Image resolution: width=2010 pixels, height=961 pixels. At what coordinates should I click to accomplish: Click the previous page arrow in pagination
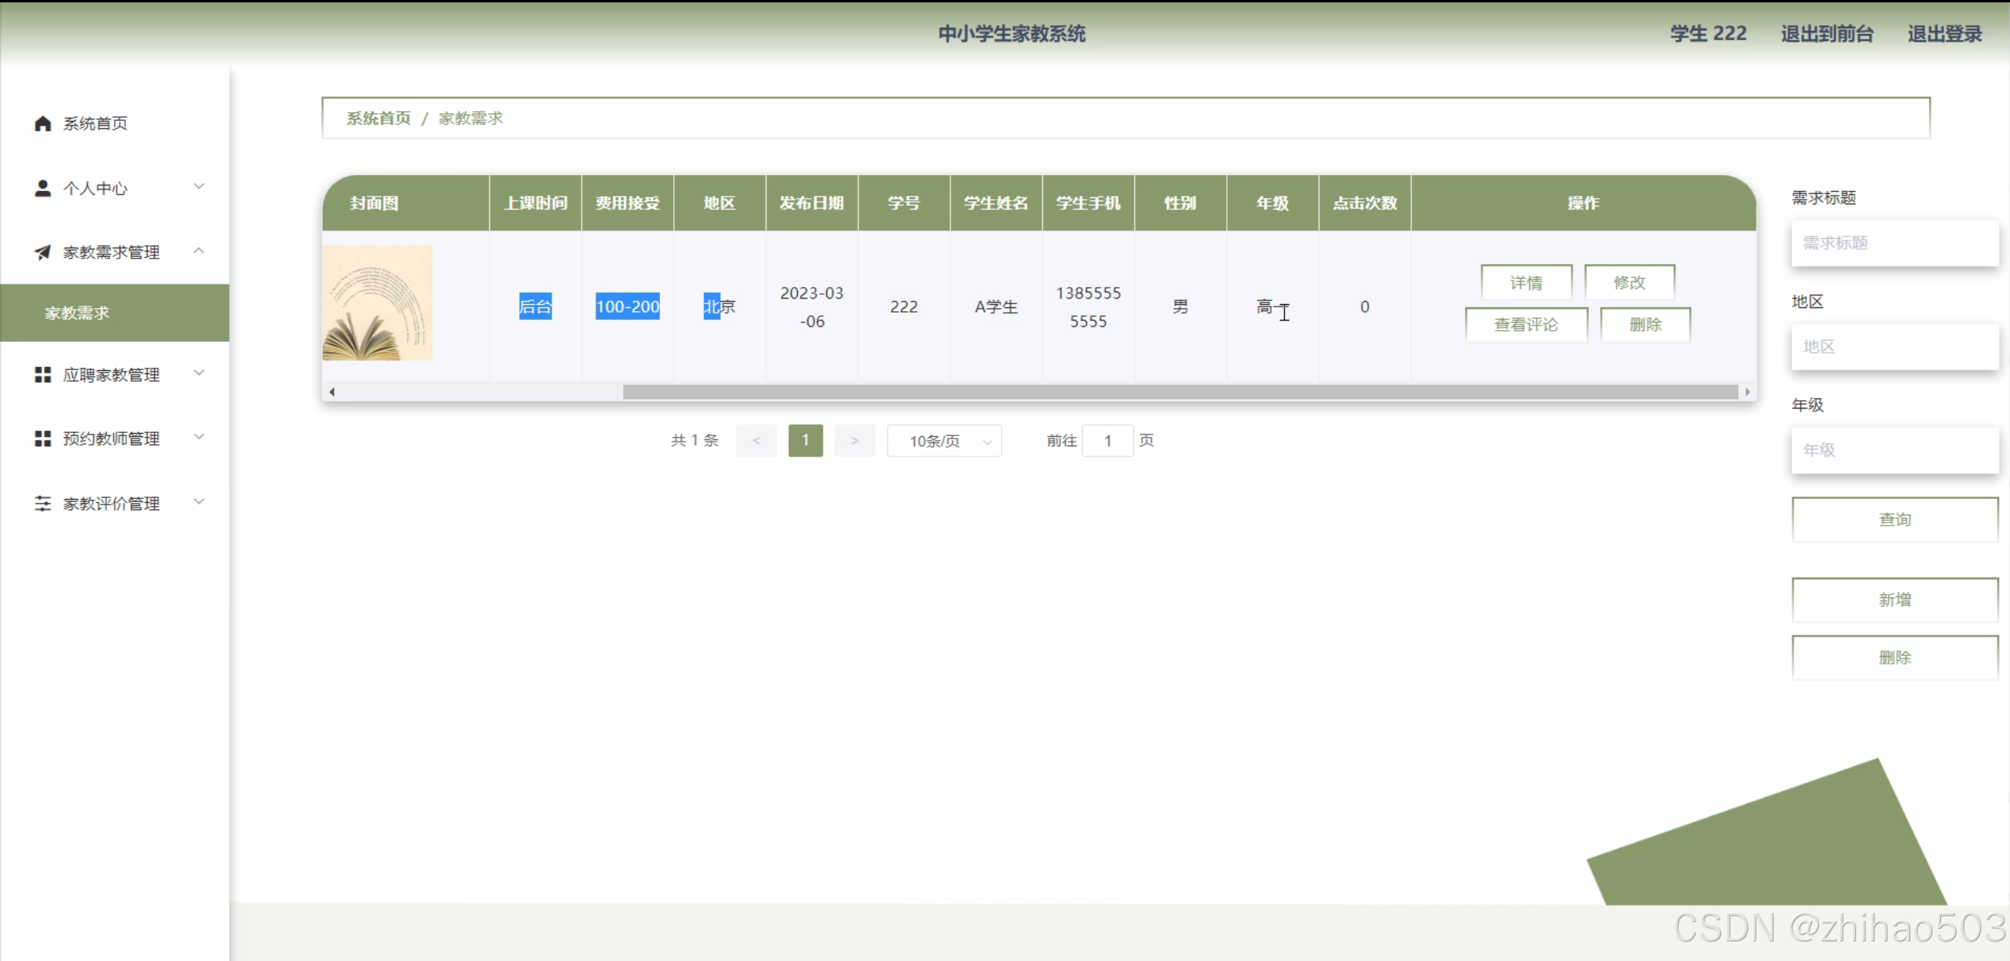(756, 441)
